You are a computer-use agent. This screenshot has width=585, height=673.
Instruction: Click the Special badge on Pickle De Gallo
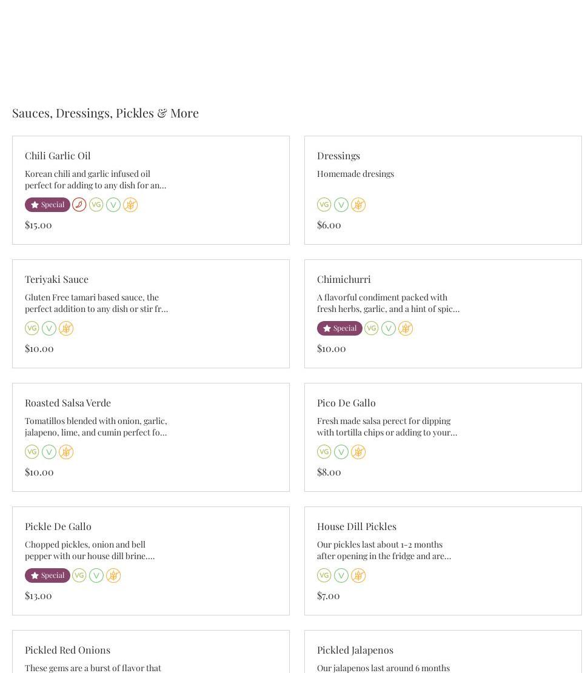[47, 575]
